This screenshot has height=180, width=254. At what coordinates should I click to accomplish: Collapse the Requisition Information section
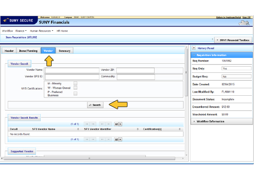(x=222, y=55)
